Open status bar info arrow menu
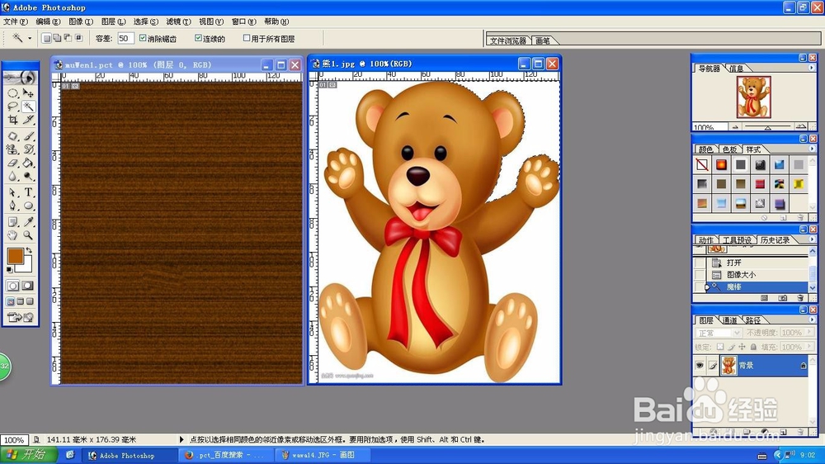Viewport: 825px width, 464px height. [x=181, y=439]
